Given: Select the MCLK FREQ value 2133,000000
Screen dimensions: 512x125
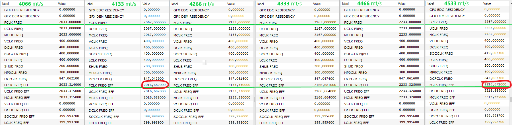Looking at the screenshot, I should [x=239, y=35].
